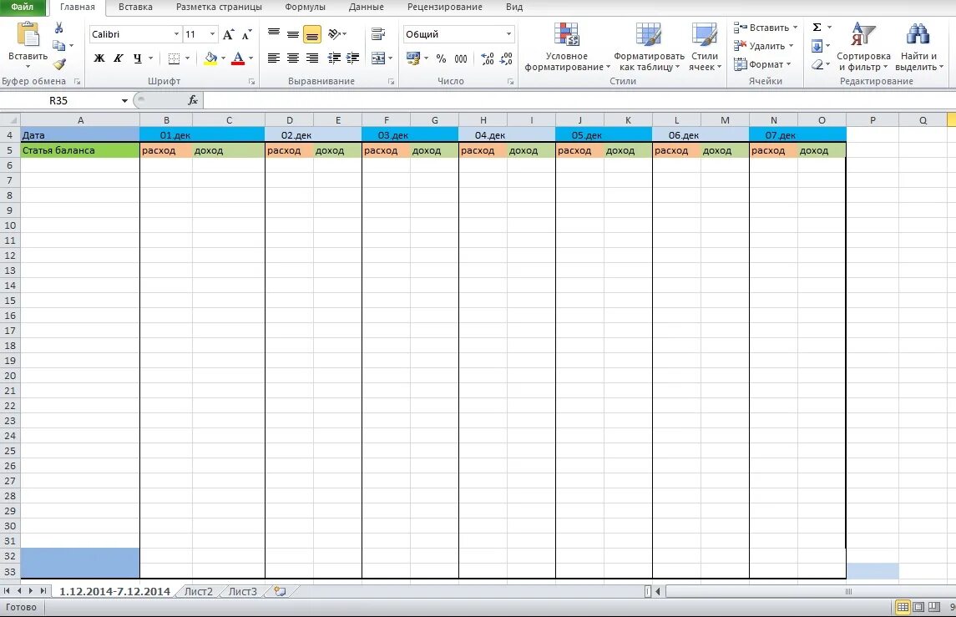The height and width of the screenshot is (617, 956).
Task: Apply percent style format
Action: click(x=441, y=58)
